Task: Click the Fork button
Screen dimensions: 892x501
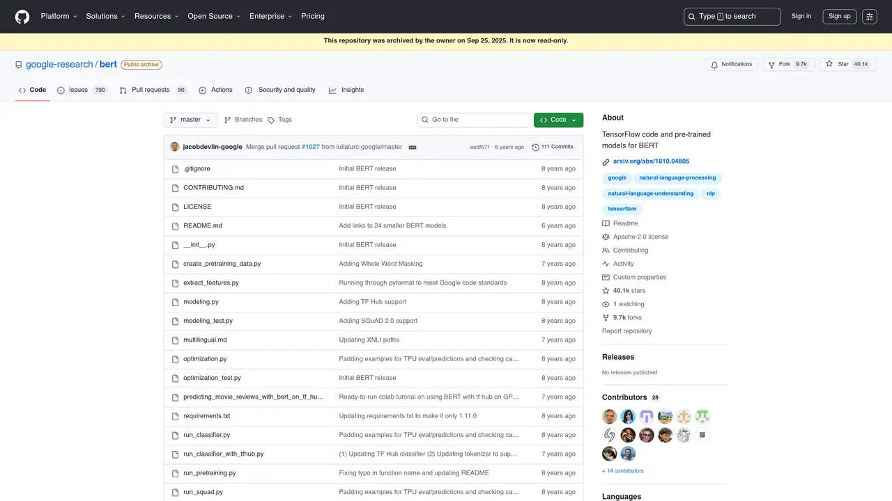Action: [788, 65]
